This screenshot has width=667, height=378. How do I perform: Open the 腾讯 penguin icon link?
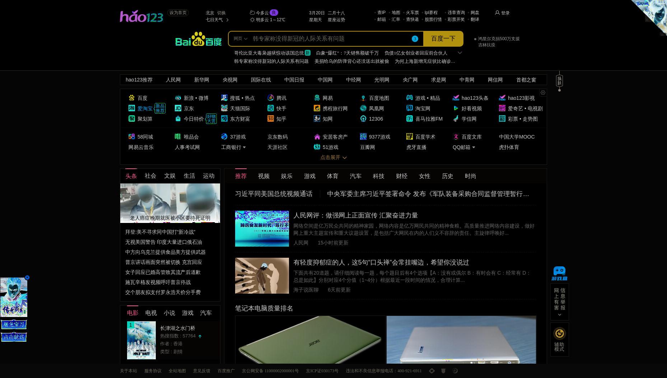[271, 98]
